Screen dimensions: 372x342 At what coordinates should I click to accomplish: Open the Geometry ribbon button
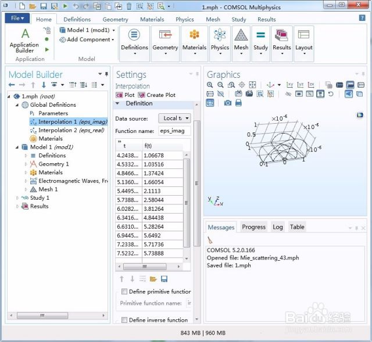coord(165,44)
